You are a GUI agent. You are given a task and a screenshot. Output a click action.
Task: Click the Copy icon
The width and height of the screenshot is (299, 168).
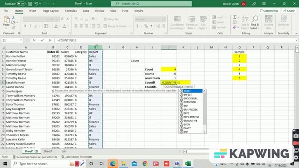tap(14, 23)
